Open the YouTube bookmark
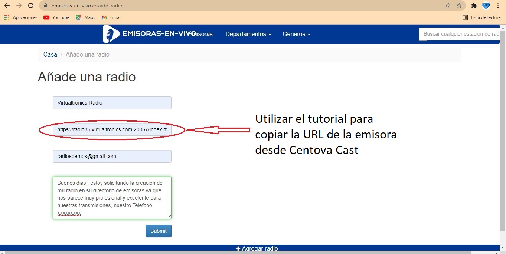The height and width of the screenshot is (254, 506). point(56,17)
